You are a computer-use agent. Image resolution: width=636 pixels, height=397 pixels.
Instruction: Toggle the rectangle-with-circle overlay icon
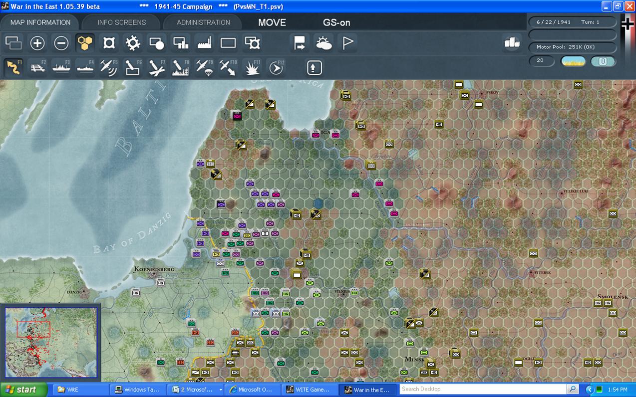point(157,43)
